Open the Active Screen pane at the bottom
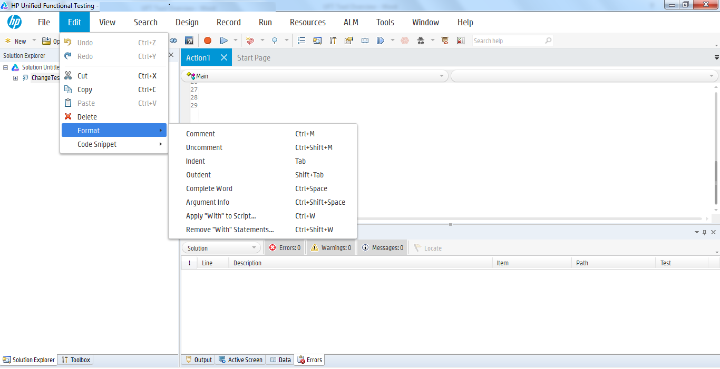The image size is (720, 369). pos(240,360)
